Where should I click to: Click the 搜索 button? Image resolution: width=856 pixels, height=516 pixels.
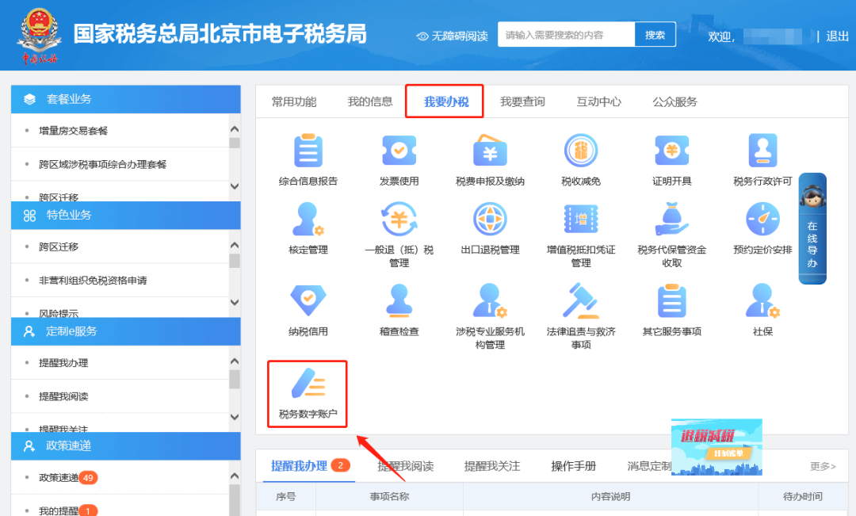coord(655,35)
